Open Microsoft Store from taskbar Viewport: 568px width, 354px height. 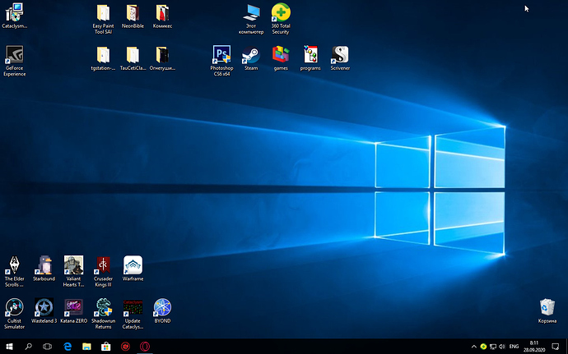[x=105, y=347]
